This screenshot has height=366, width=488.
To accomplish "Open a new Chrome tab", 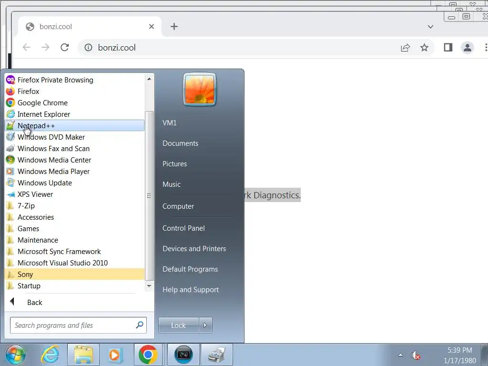I will click(174, 27).
